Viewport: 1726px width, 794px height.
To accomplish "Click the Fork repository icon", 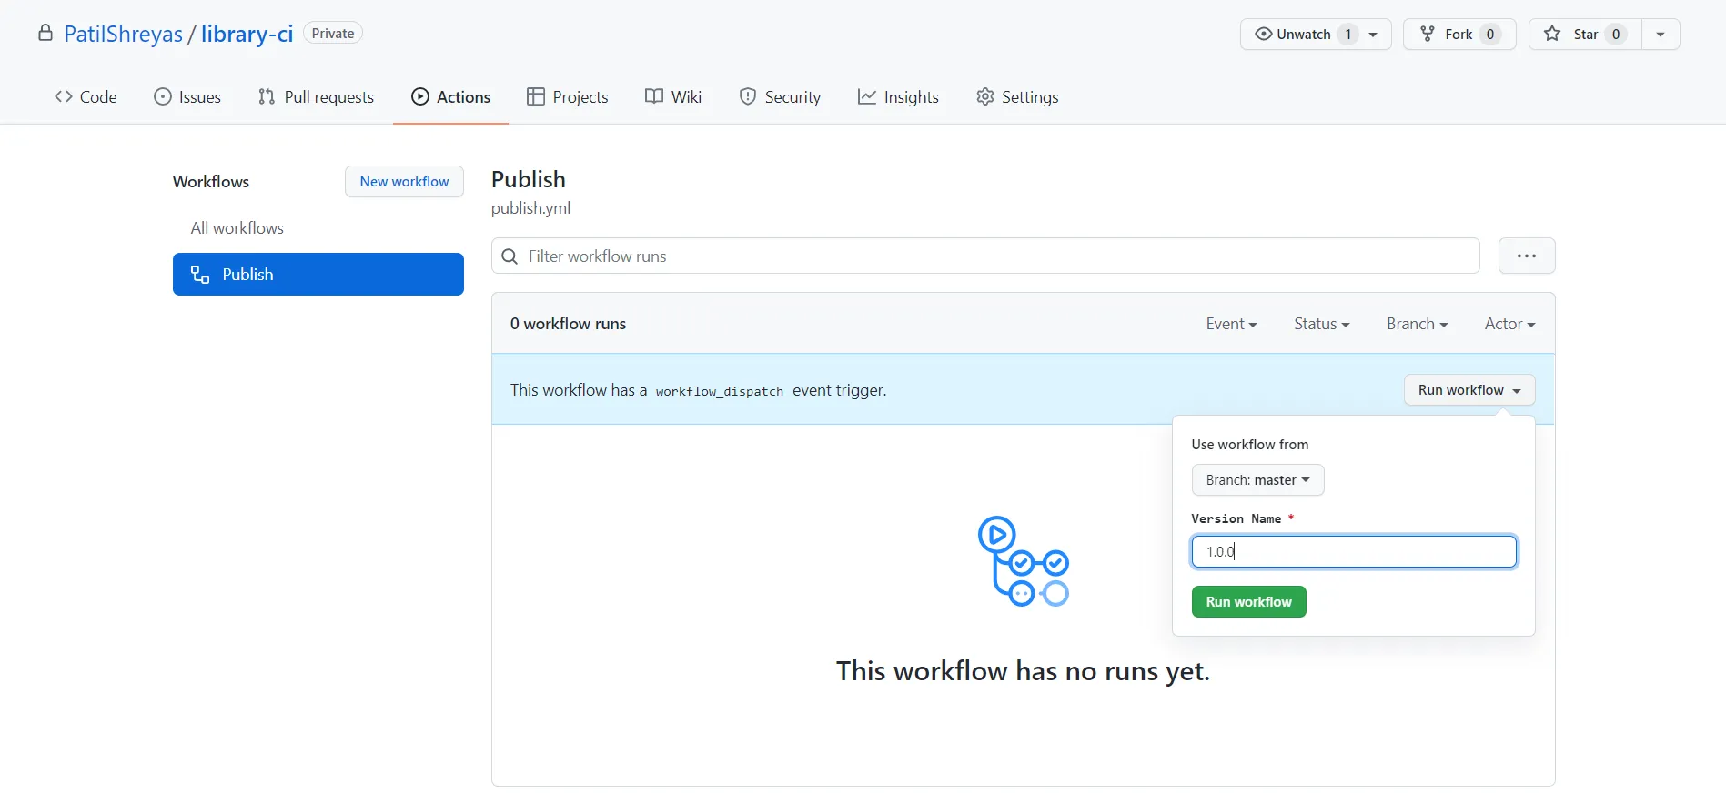I will click(x=1428, y=35).
